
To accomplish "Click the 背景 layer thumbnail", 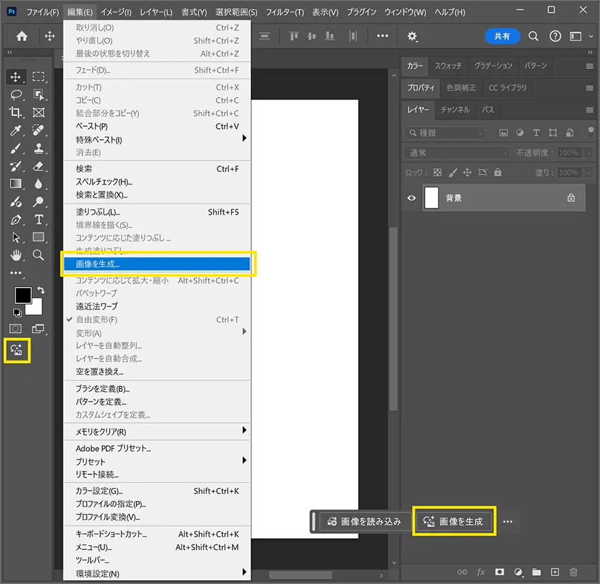I will pos(432,198).
